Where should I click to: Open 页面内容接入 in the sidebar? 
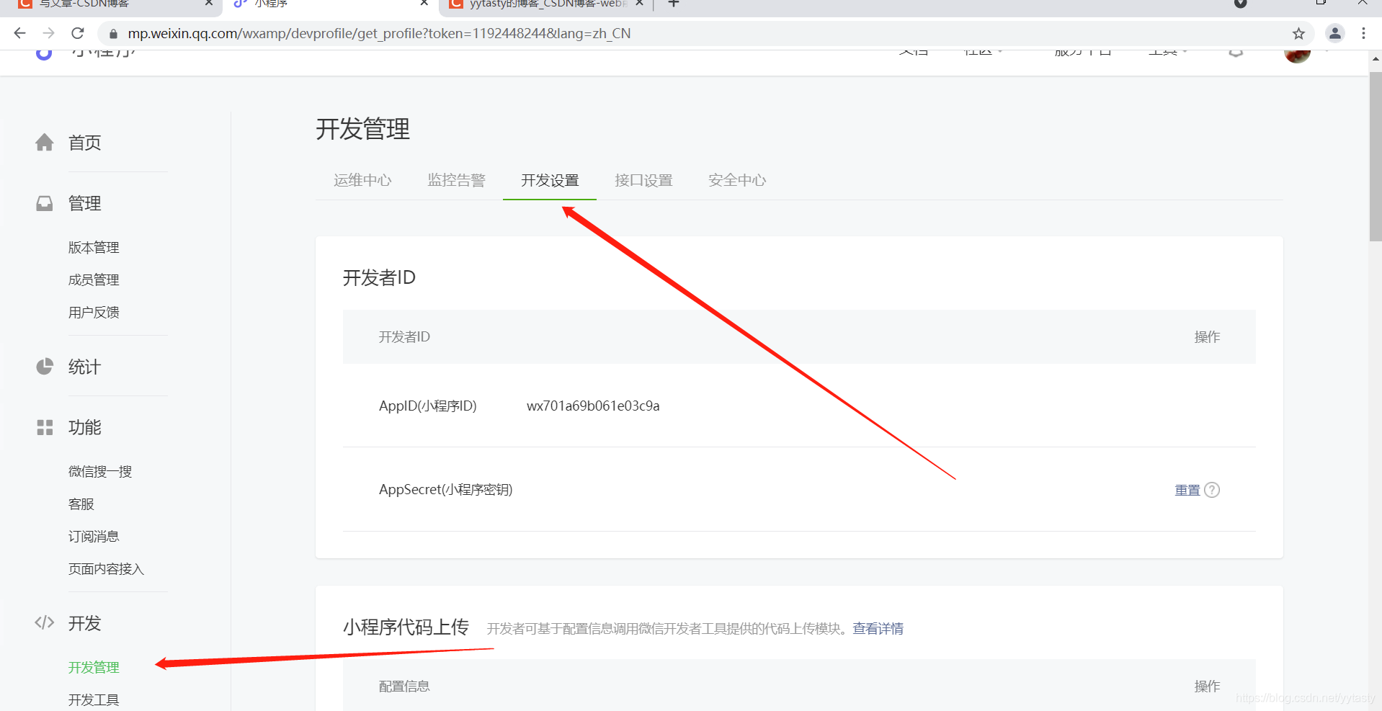point(106,569)
